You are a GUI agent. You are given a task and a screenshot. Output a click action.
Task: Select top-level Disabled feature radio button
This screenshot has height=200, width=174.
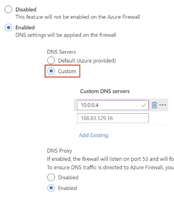coord(9,9)
